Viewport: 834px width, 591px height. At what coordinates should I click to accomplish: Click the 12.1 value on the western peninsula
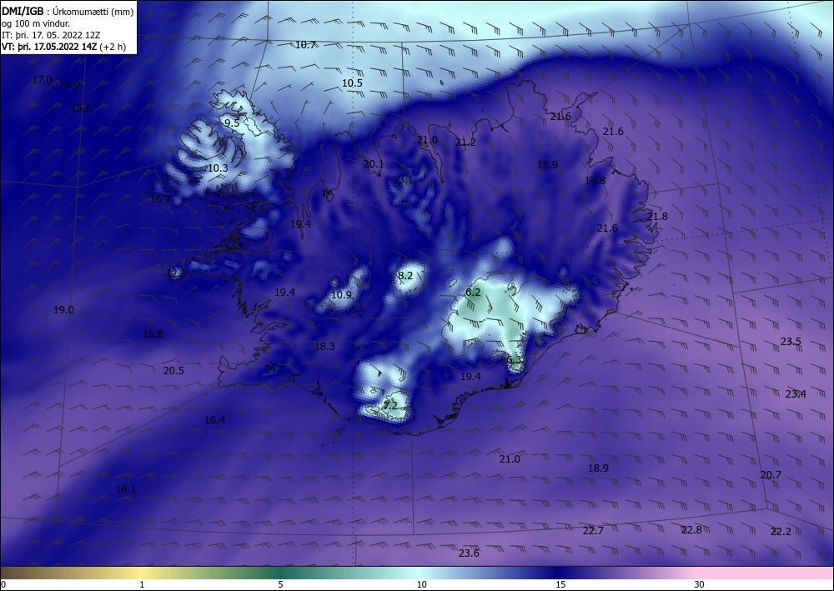point(176,273)
